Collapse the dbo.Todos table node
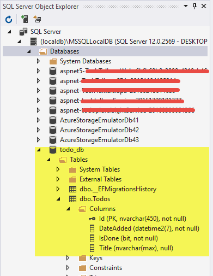Screen dimensions: 213x276 pyautogui.click(x=58, y=199)
